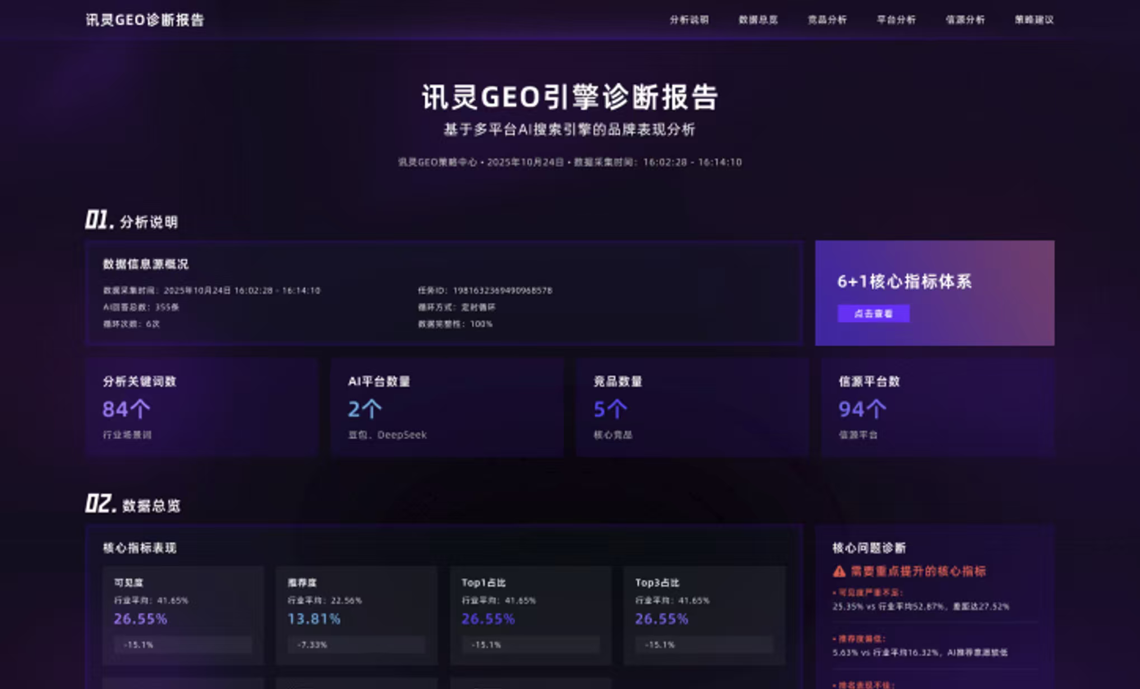Click the 竞品数量 5个 card
The image size is (1140, 689).
[x=692, y=407]
